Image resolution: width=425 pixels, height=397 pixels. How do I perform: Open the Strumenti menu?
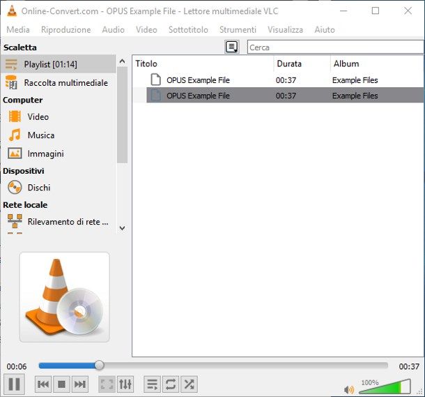[x=238, y=29]
